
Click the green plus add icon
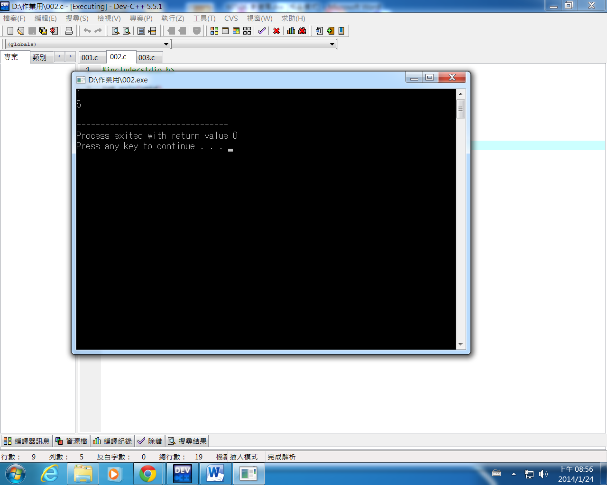pos(331,31)
